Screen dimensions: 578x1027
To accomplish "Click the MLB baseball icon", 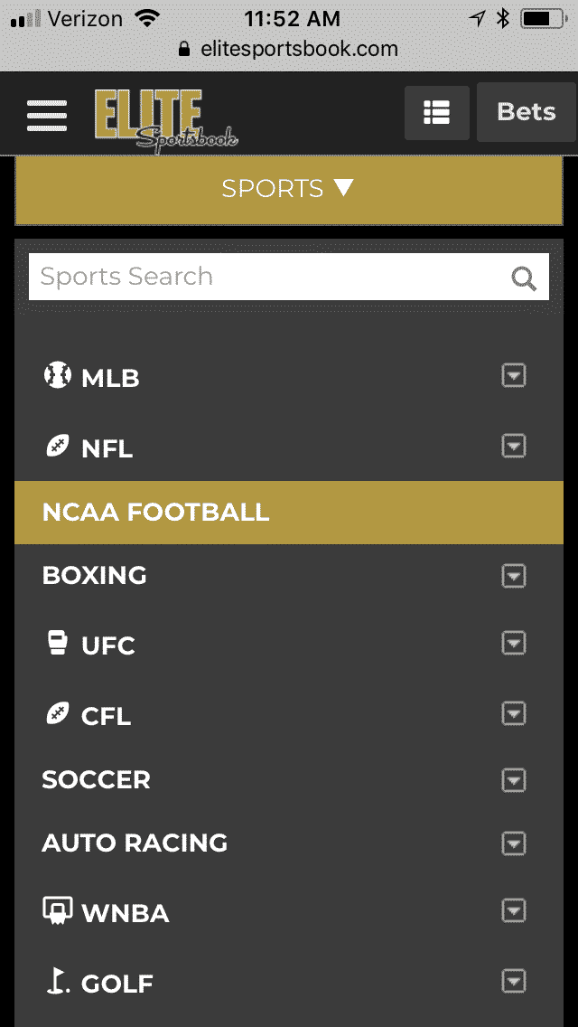I will (x=58, y=376).
